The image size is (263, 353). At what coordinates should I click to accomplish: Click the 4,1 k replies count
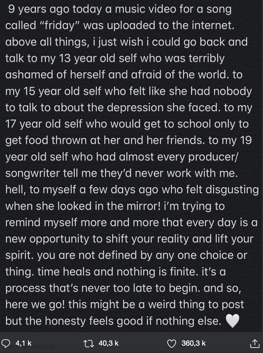(23, 343)
